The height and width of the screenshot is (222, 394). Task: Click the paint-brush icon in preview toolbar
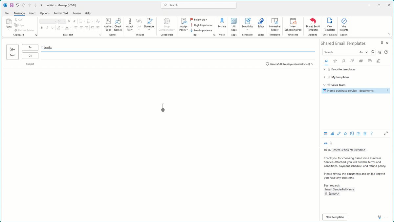332,134
